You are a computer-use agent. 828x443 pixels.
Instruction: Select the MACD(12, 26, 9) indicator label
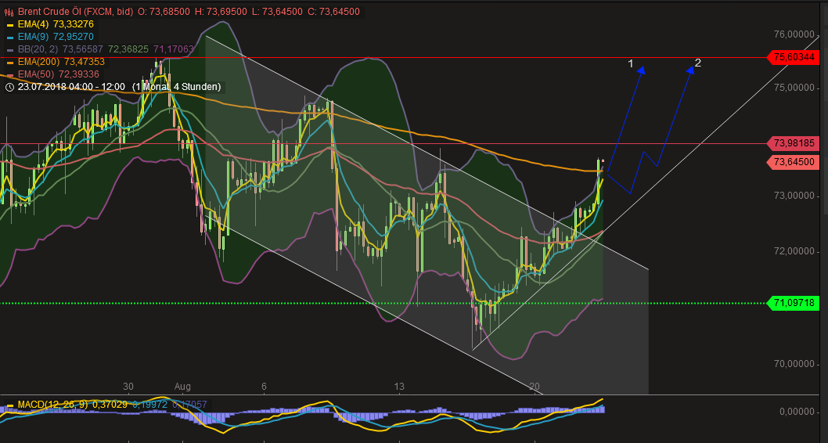coord(52,405)
